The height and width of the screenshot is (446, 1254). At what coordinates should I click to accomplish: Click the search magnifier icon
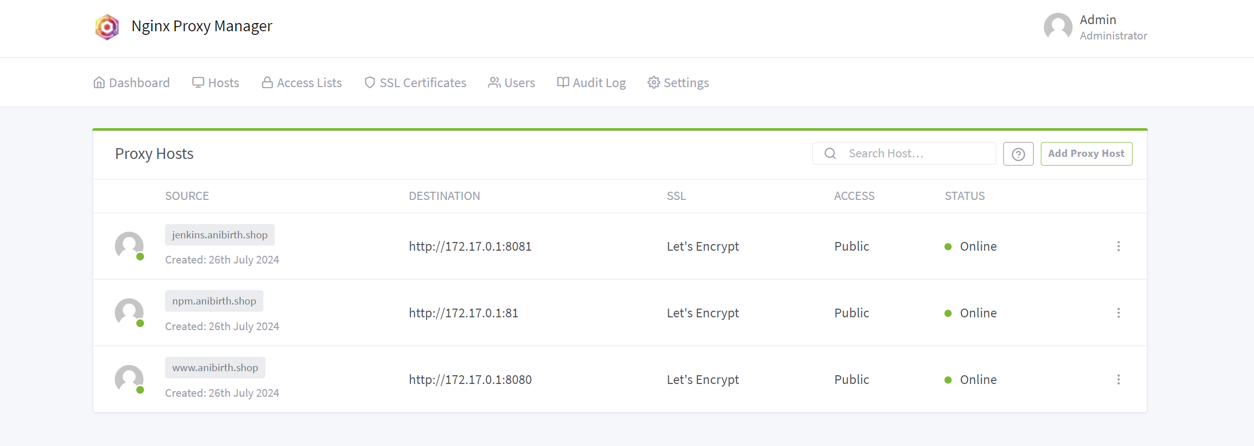pos(830,153)
